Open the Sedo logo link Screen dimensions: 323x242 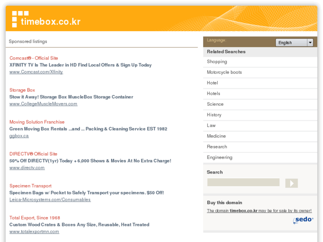coord(303,220)
